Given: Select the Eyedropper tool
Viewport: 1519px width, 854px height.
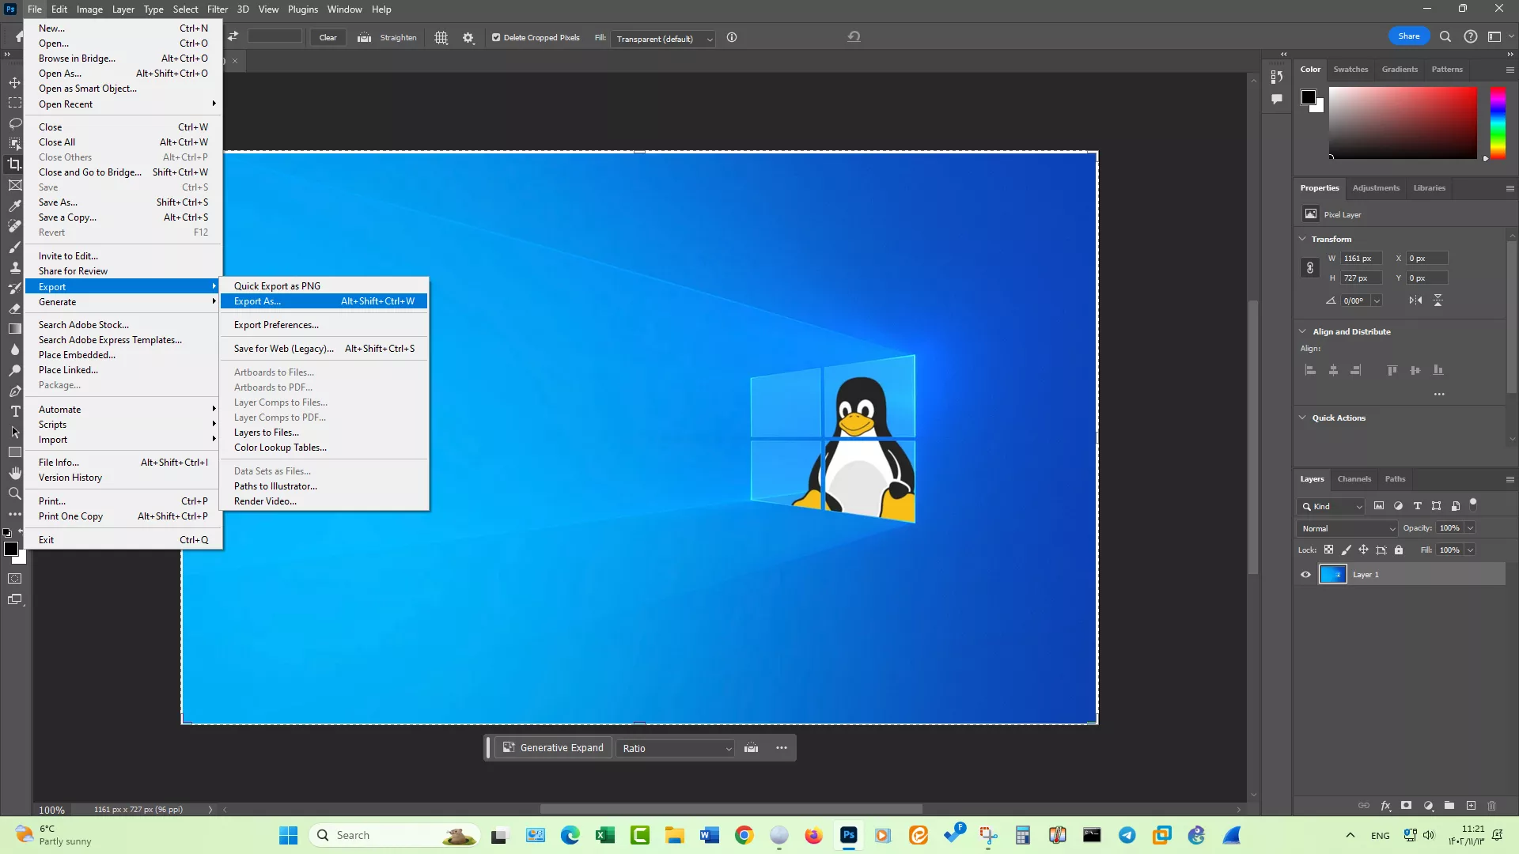Looking at the screenshot, I should click(x=15, y=206).
